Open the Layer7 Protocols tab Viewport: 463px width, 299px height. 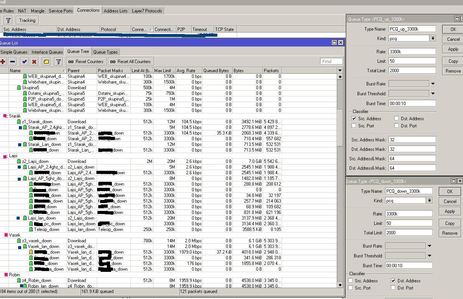pyautogui.click(x=147, y=11)
